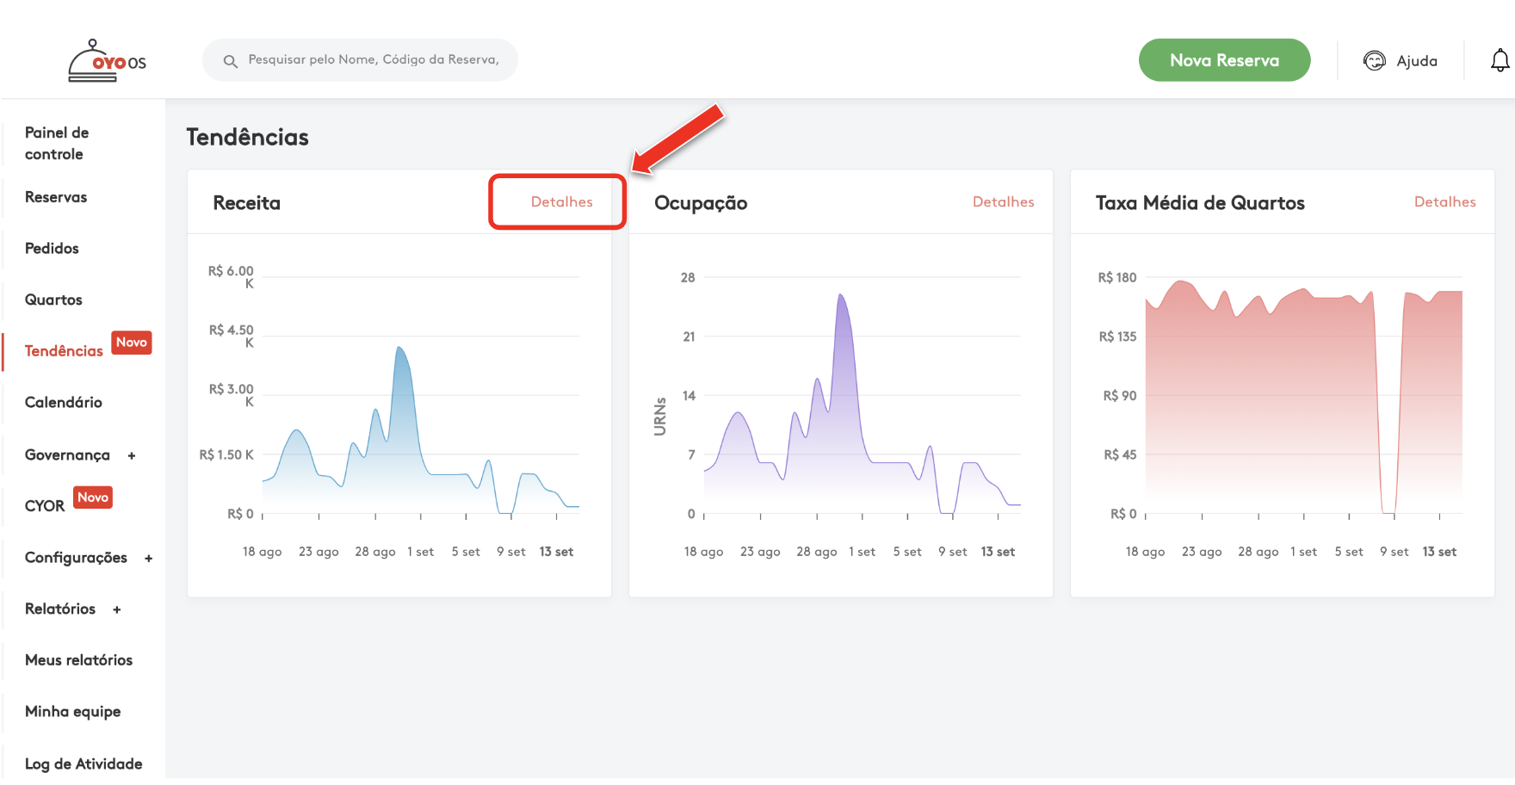1515x785 pixels.
Task: Expand the Relatórios submenu plus
Action: [117, 610]
